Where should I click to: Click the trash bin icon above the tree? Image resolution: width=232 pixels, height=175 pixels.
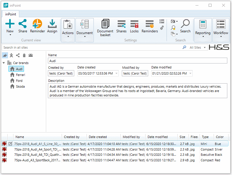pyautogui.click(x=24, y=55)
